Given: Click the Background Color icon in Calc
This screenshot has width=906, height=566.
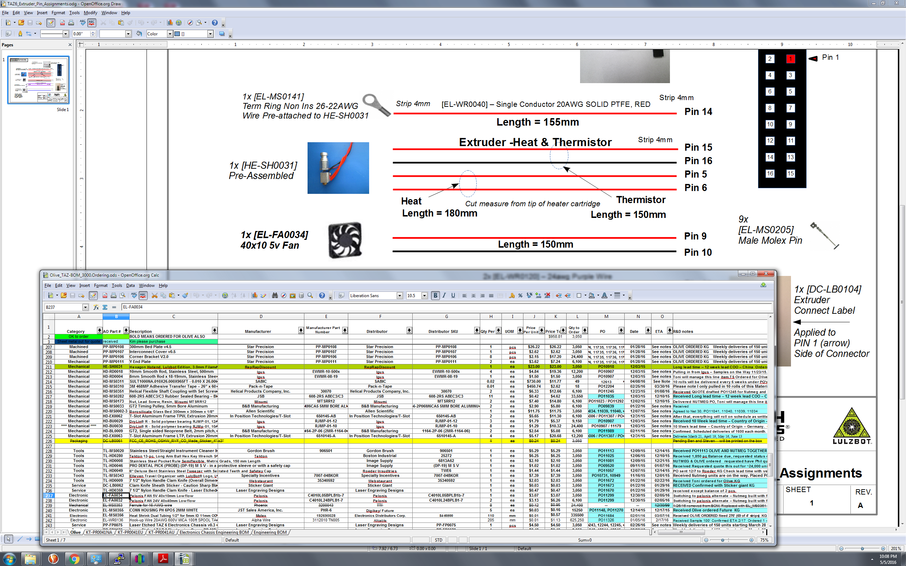Looking at the screenshot, I should (x=591, y=296).
